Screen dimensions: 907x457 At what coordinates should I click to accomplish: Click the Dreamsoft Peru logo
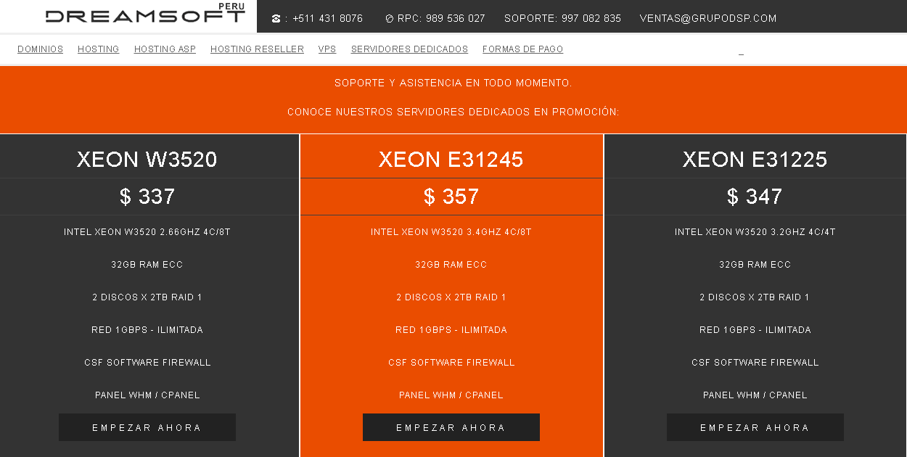[145, 14]
